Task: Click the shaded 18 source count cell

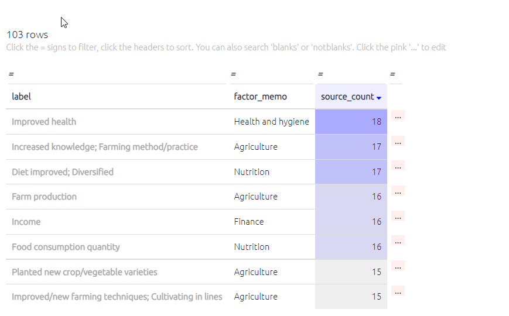Action: pos(351,122)
